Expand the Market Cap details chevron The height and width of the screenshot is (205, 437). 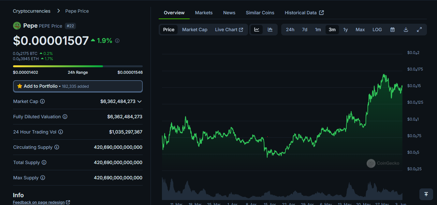point(139,101)
